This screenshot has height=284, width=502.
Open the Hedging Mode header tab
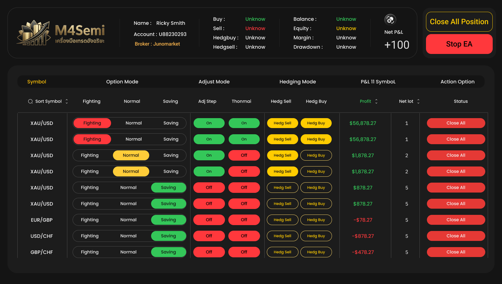(298, 82)
